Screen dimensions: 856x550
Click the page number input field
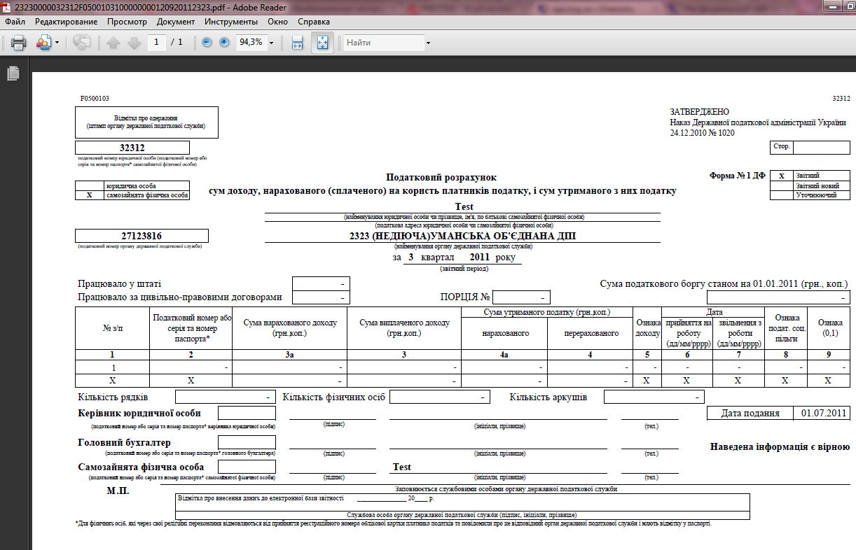click(156, 42)
